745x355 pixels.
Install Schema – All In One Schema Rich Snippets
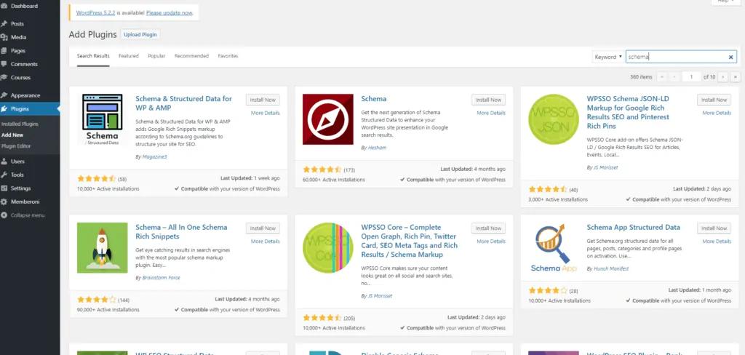click(263, 228)
